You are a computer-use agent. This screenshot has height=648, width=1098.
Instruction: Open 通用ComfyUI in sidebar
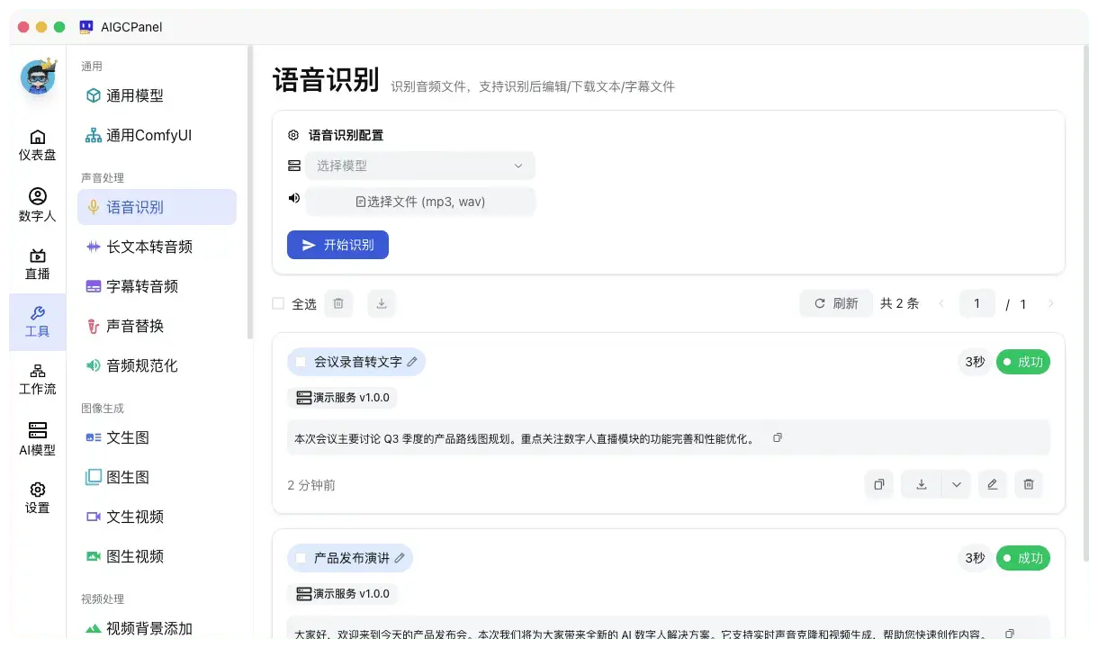(x=157, y=135)
